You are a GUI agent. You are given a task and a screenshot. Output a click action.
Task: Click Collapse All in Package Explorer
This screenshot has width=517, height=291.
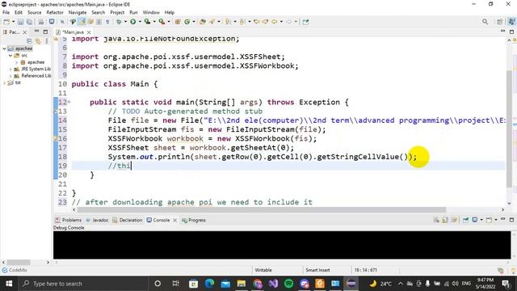[29, 41]
